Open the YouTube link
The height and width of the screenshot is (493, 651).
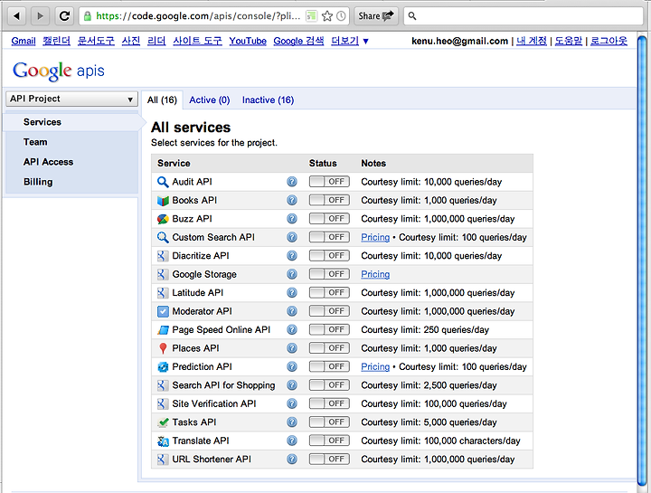click(248, 41)
